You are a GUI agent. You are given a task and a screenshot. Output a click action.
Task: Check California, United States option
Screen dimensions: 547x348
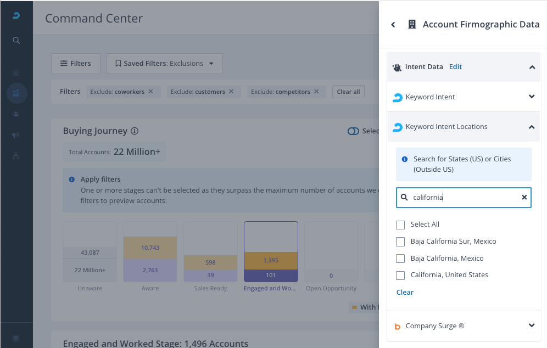(400, 276)
